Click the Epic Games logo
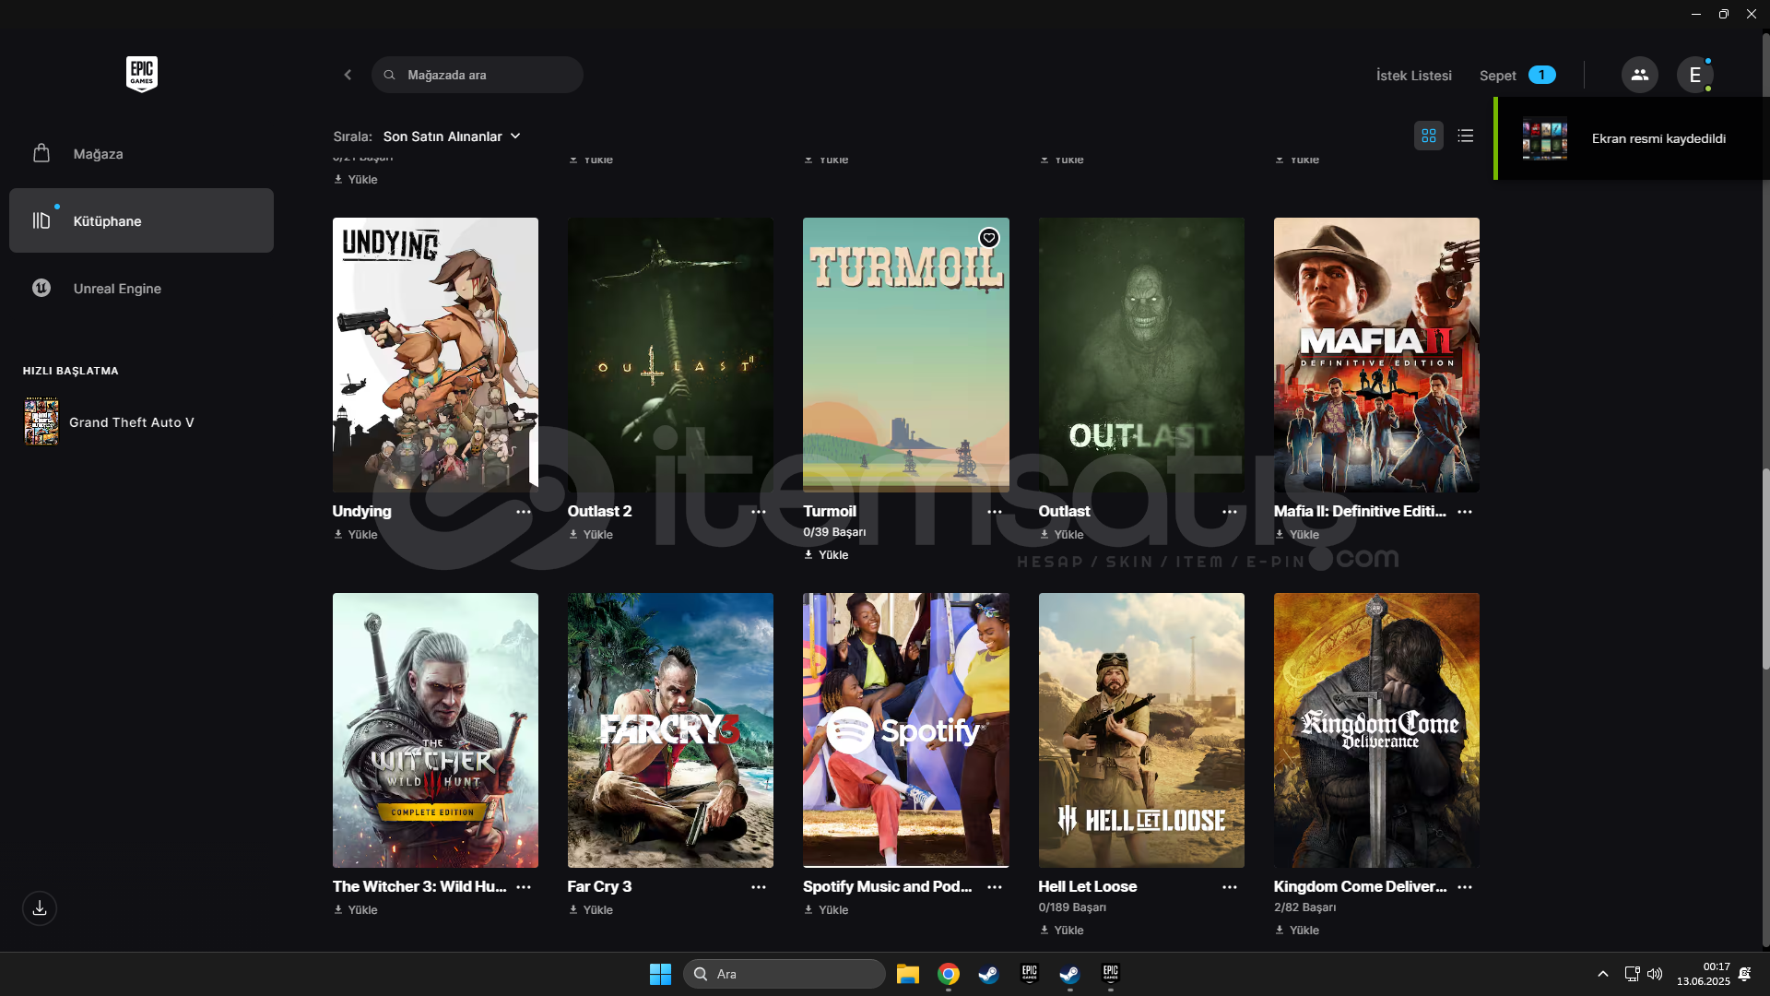This screenshot has width=1770, height=996. pyautogui.click(x=141, y=74)
